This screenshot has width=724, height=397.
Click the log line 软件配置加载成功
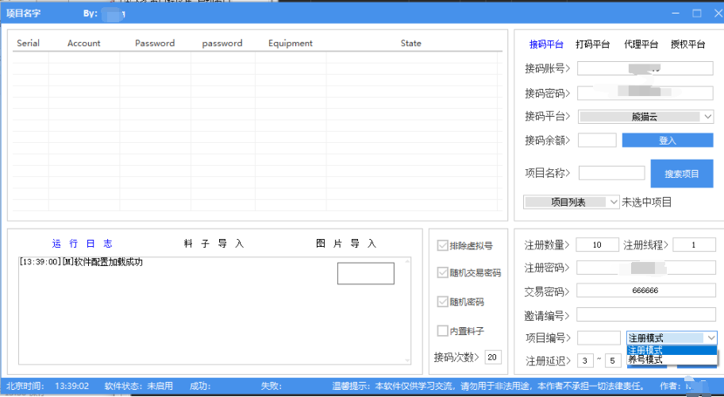tap(81, 262)
